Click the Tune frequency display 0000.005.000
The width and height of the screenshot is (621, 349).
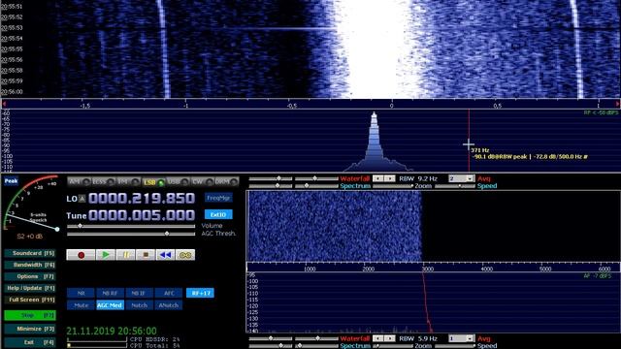coord(142,215)
